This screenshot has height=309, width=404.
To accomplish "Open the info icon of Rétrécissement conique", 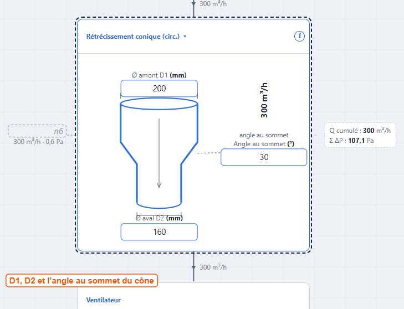I will point(299,36).
